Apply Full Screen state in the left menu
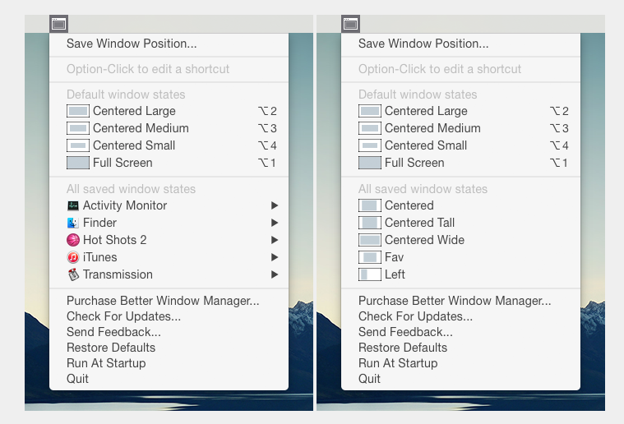This screenshot has height=424, width=624. click(122, 163)
